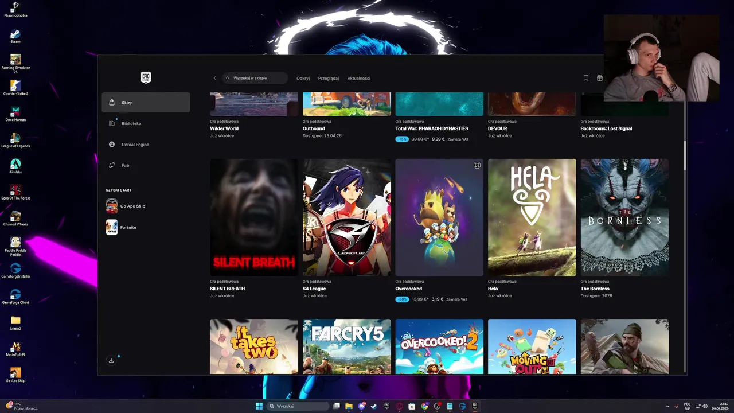Open the downloads icon in launcher sidebar
The image size is (734, 413).
pos(111,360)
